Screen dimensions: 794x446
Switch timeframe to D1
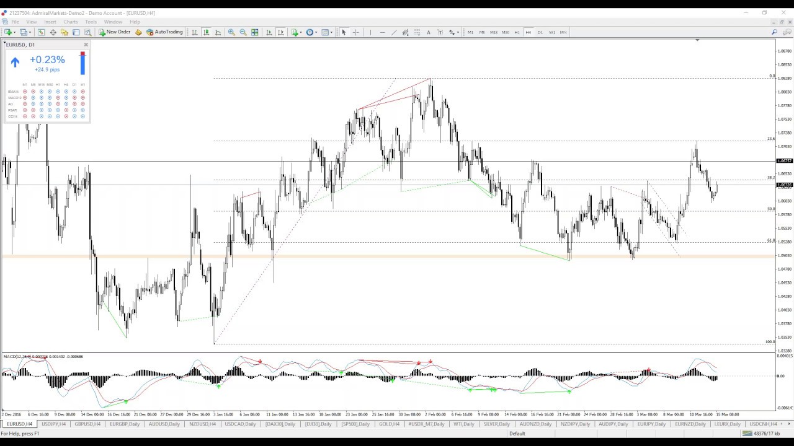(540, 32)
